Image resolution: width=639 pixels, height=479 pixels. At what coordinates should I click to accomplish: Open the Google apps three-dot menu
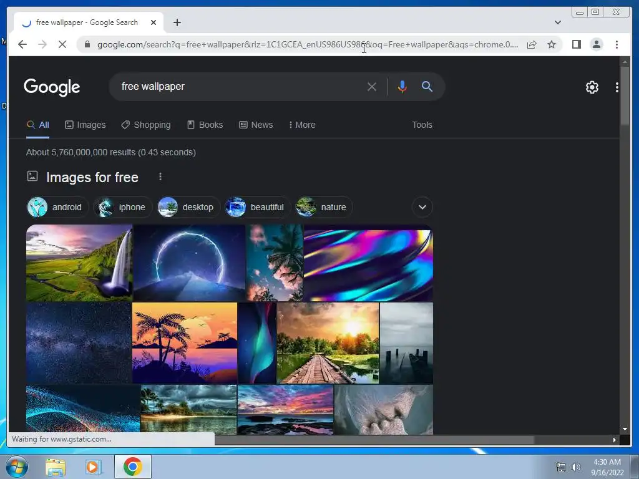[617, 87]
